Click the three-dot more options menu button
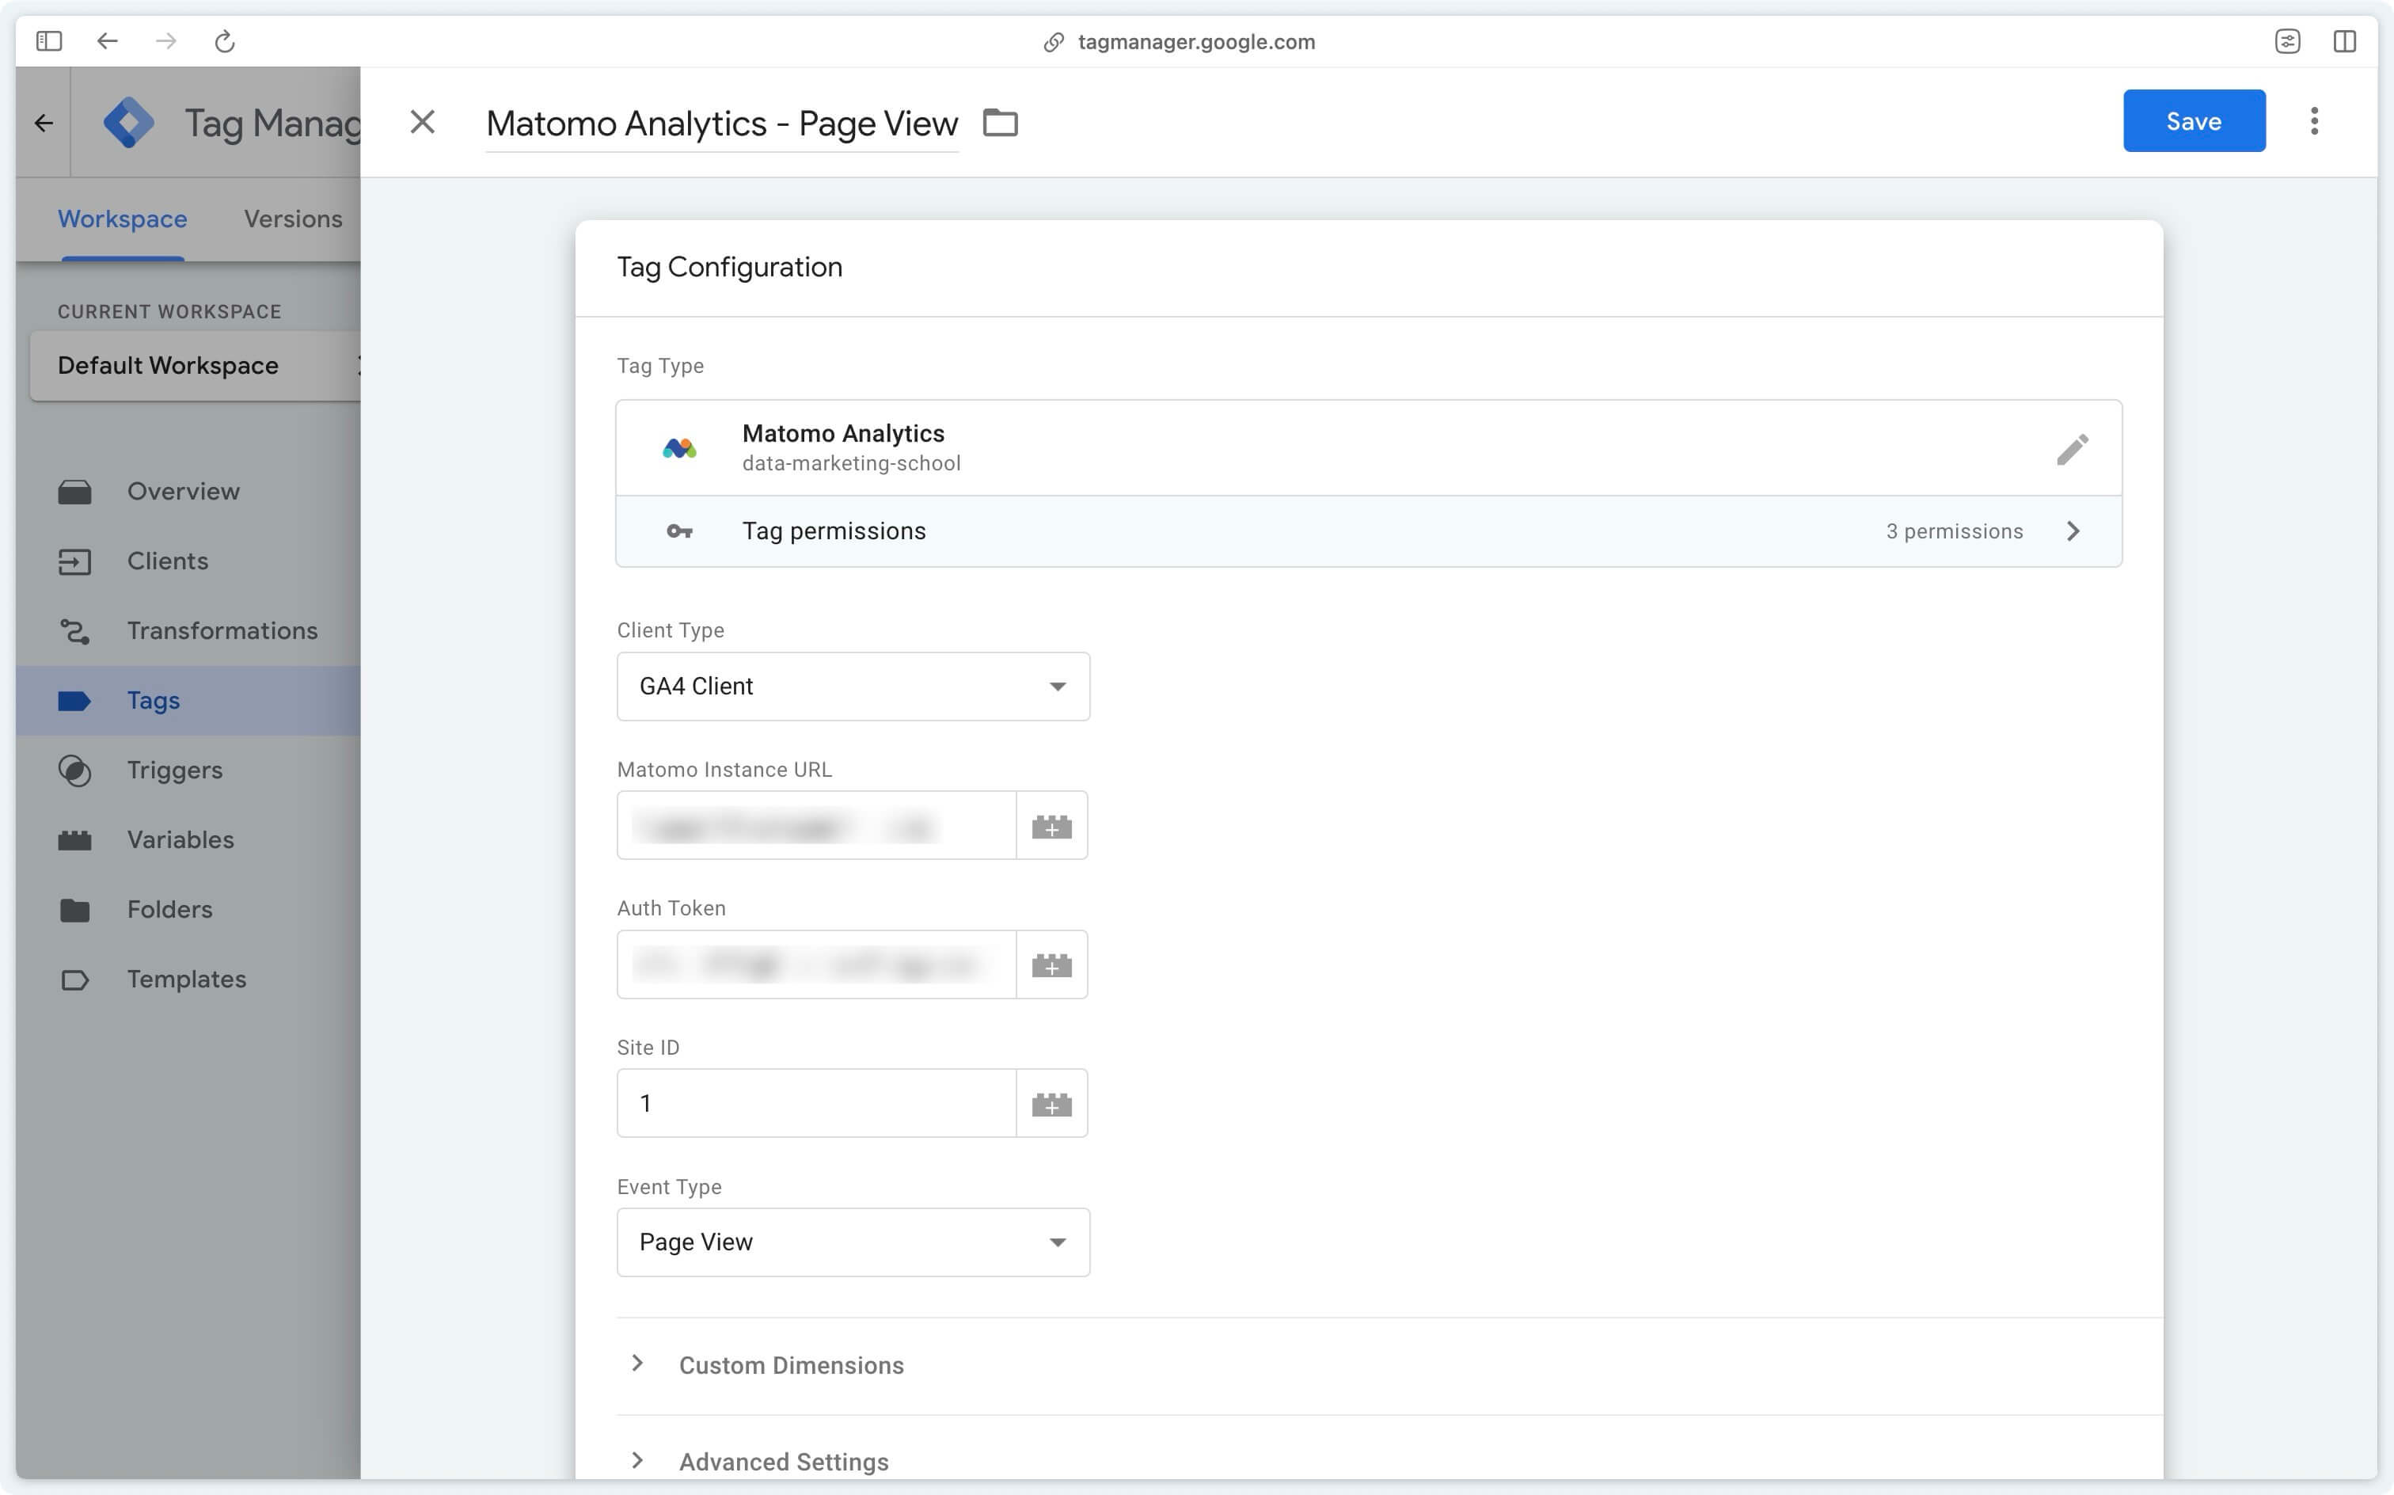Viewport: 2394px width, 1495px height. click(x=2318, y=120)
